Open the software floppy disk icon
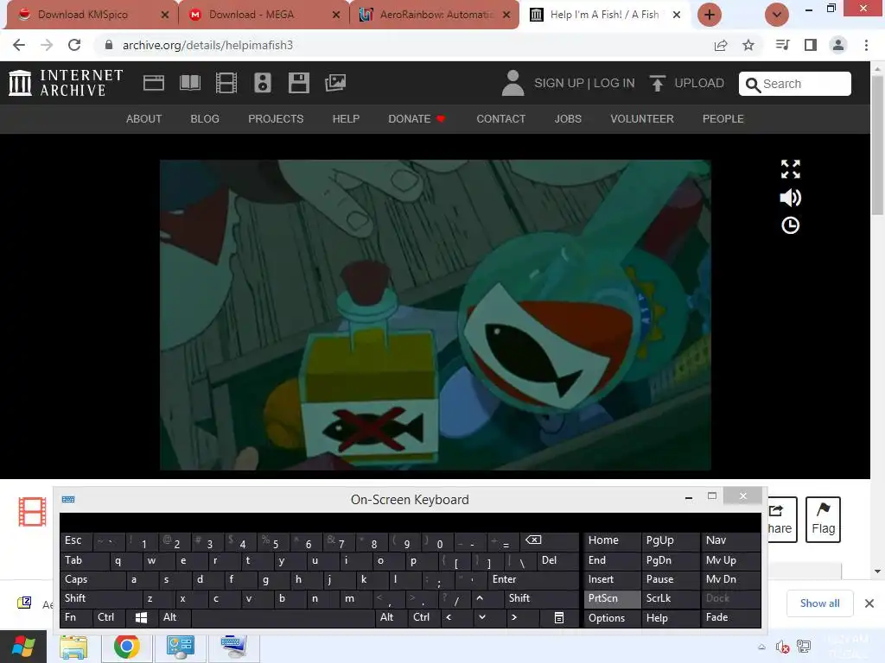This screenshot has height=663, width=885. coord(298,83)
